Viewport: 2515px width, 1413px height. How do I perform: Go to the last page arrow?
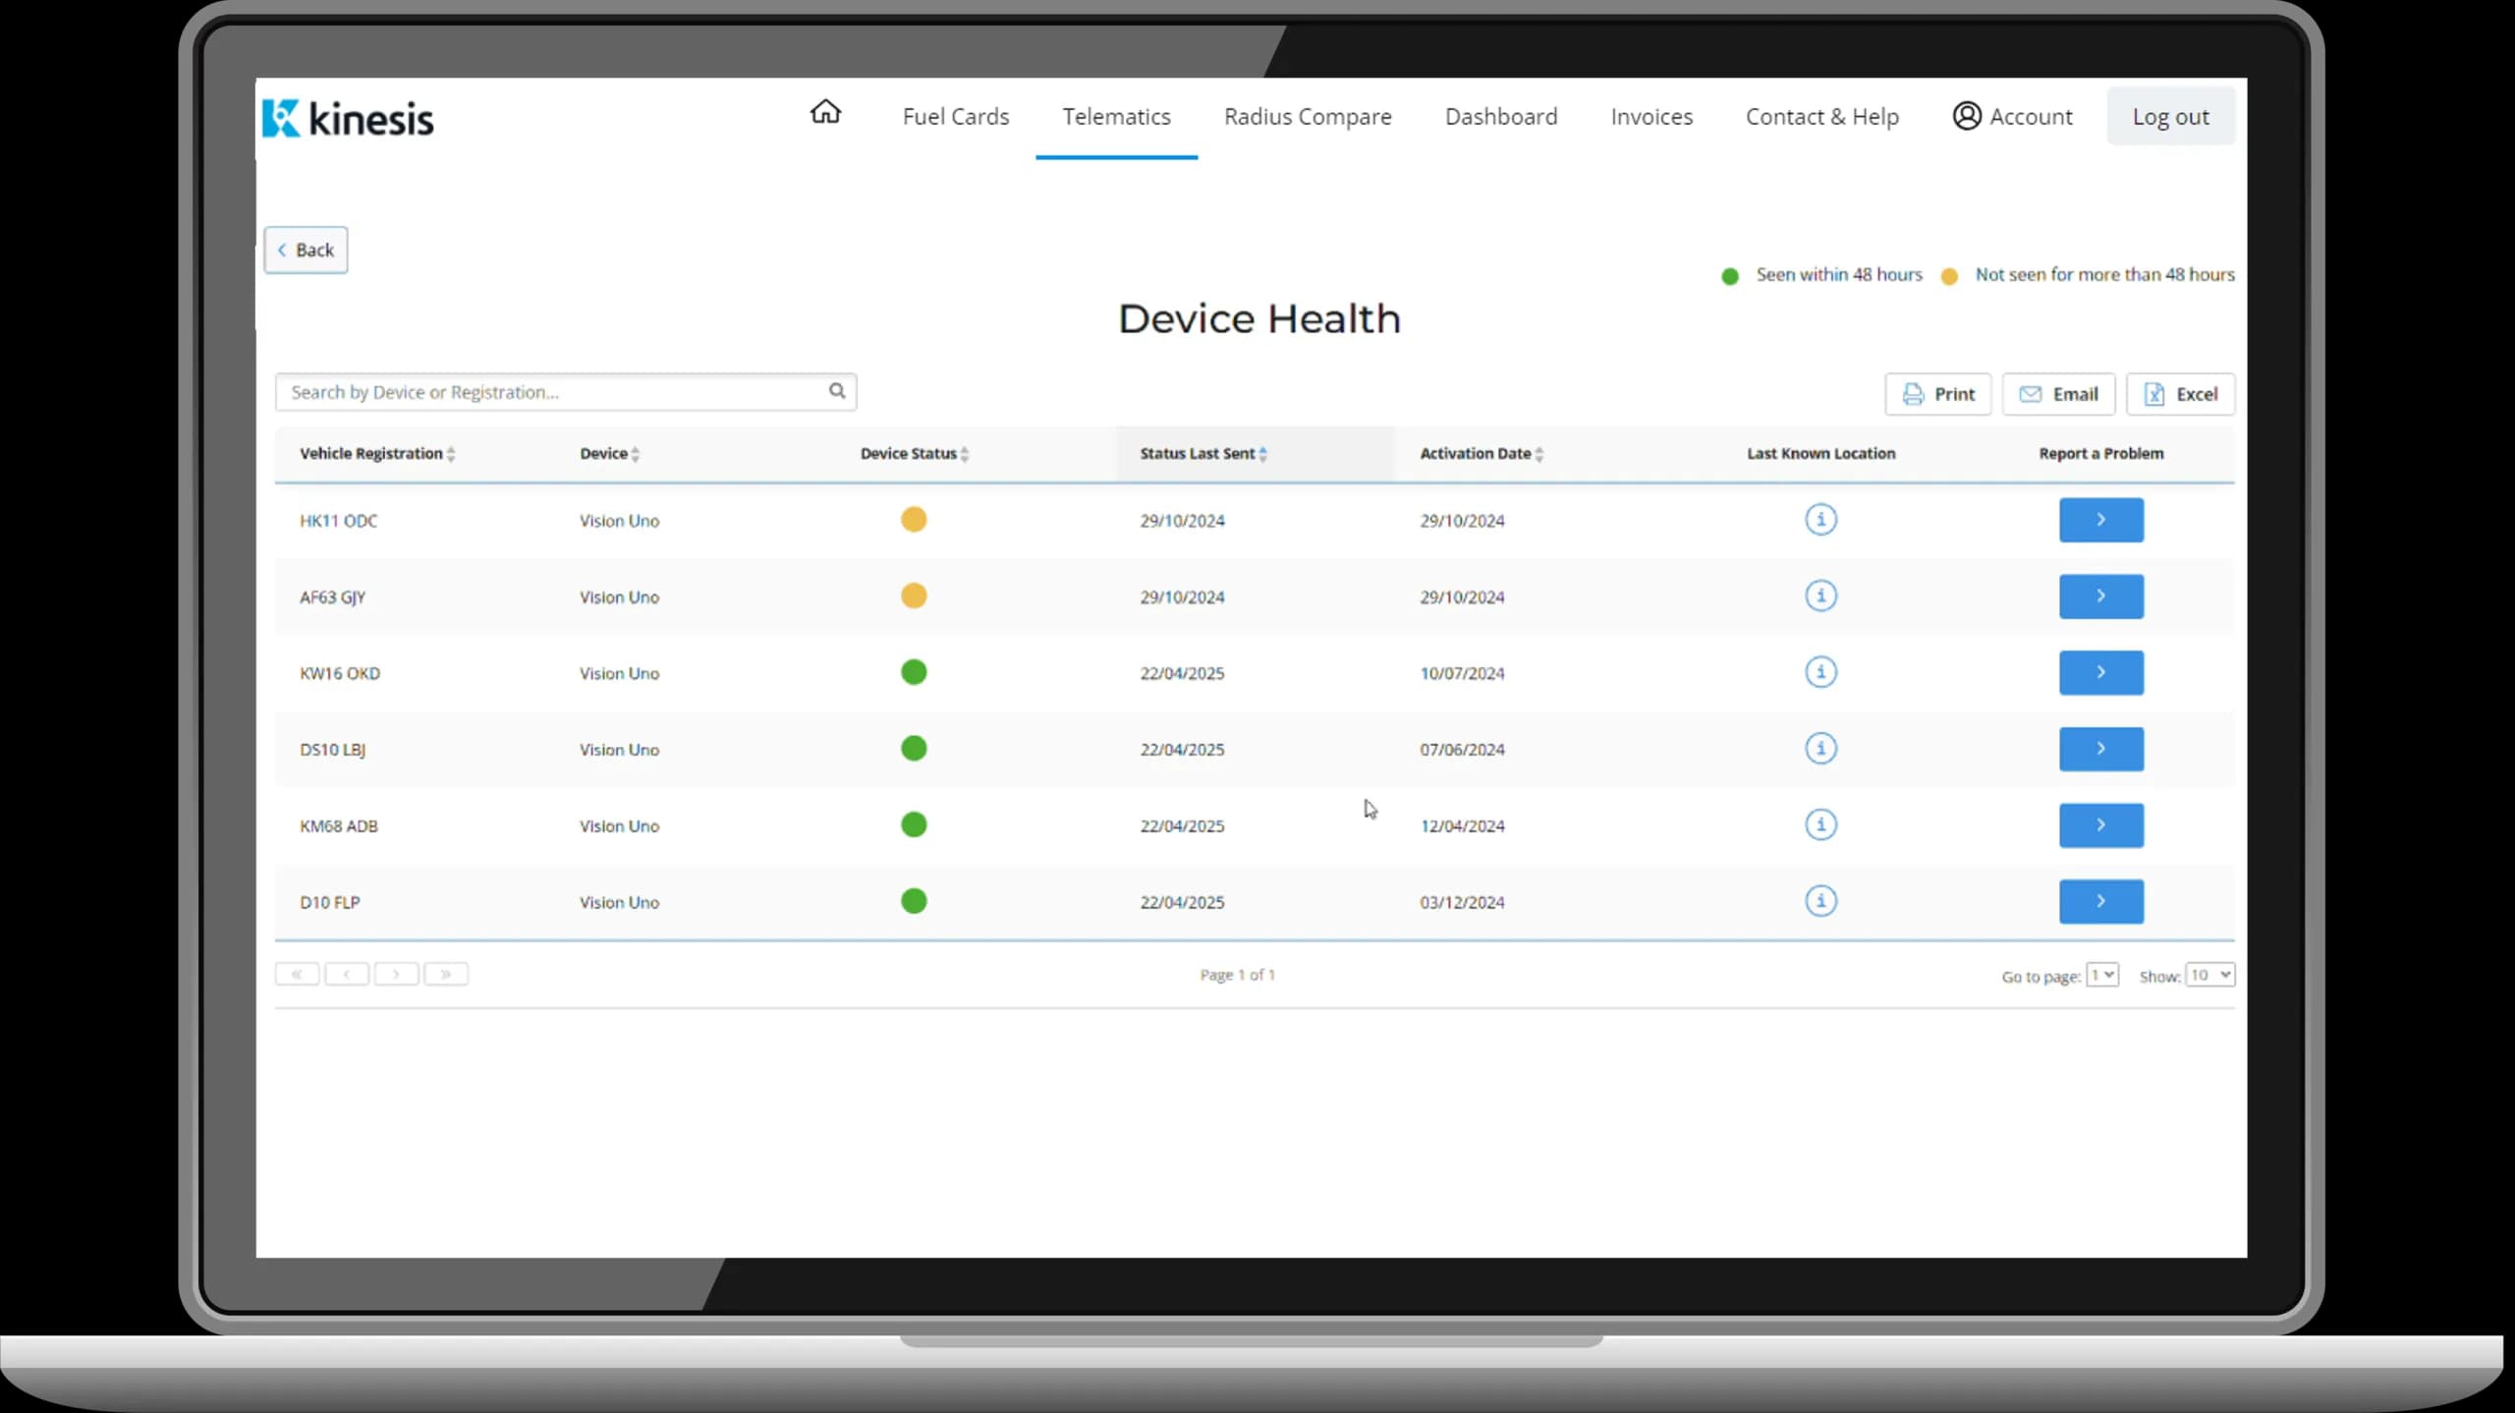tap(446, 974)
